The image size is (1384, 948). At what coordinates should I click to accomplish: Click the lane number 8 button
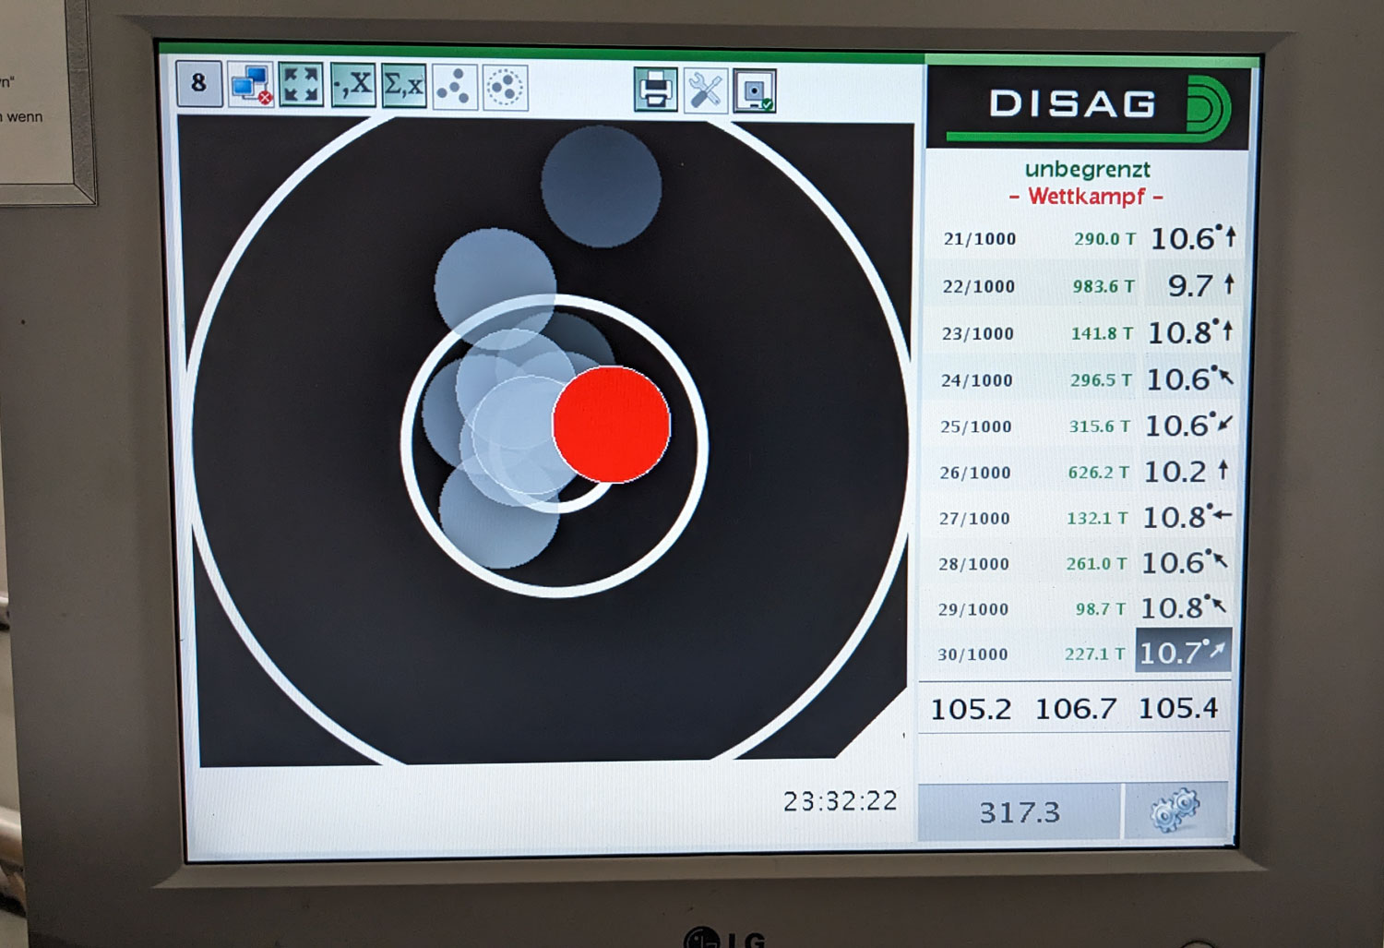pyautogui.click(x=198, y=84)
